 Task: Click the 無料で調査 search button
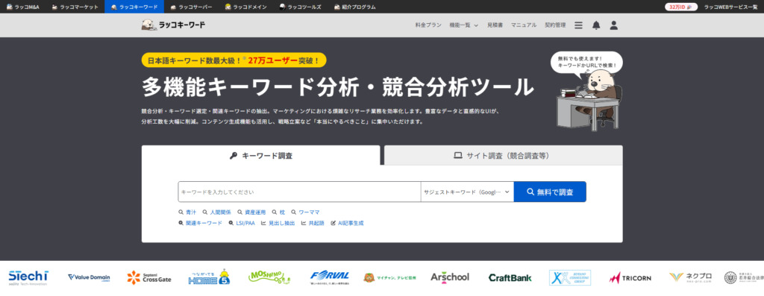[x=550, y=192]
